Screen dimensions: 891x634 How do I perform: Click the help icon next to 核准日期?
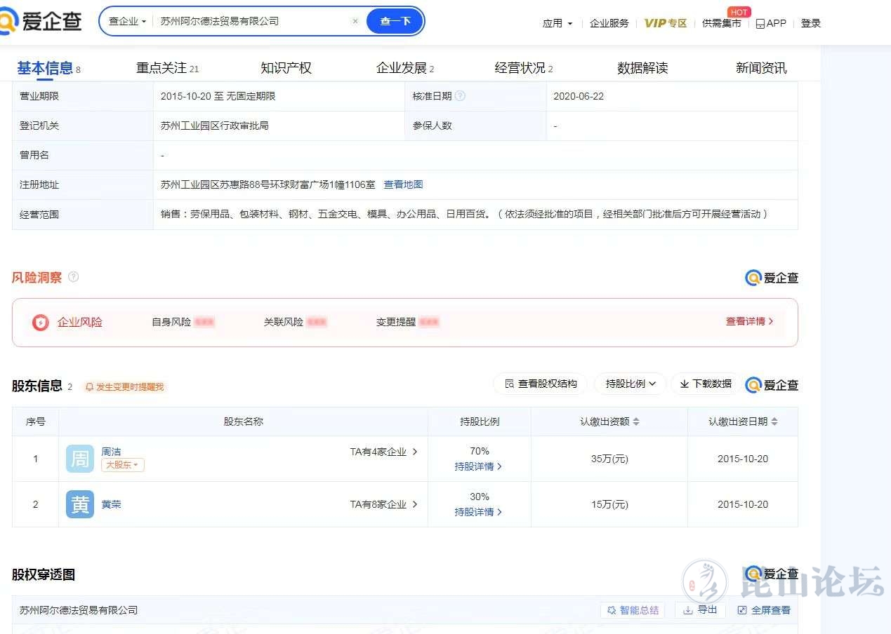click(460, 96)
